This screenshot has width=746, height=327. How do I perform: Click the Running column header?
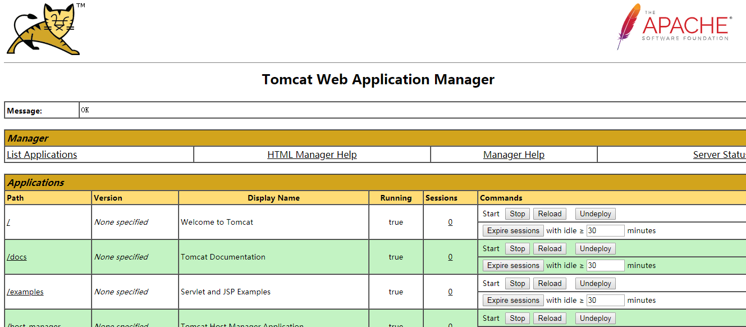click(x=396, y=198)
